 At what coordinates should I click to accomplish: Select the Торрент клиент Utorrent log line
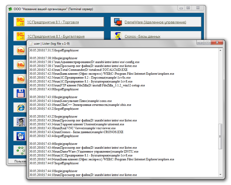point(76,124)
